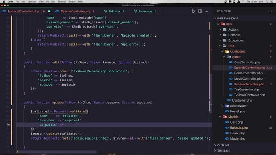This screenshot has height=155, width=276.
Task: Open macOS Spotlight search icon
Action: click(x=267, y=2)
